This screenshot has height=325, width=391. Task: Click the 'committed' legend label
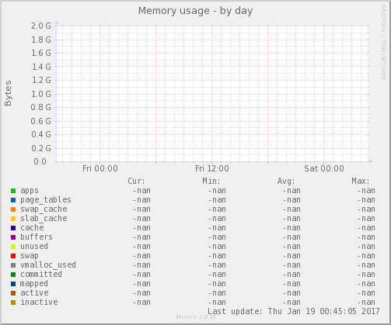coord(41,275)
